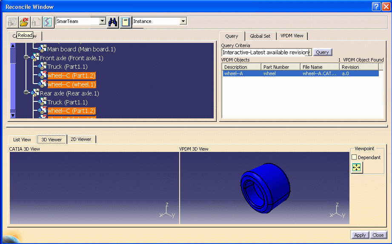Enable the Dependant viewpoint checkbox
Image resolution: width=392 pixels, height=244 pixels.
point(354,157)
